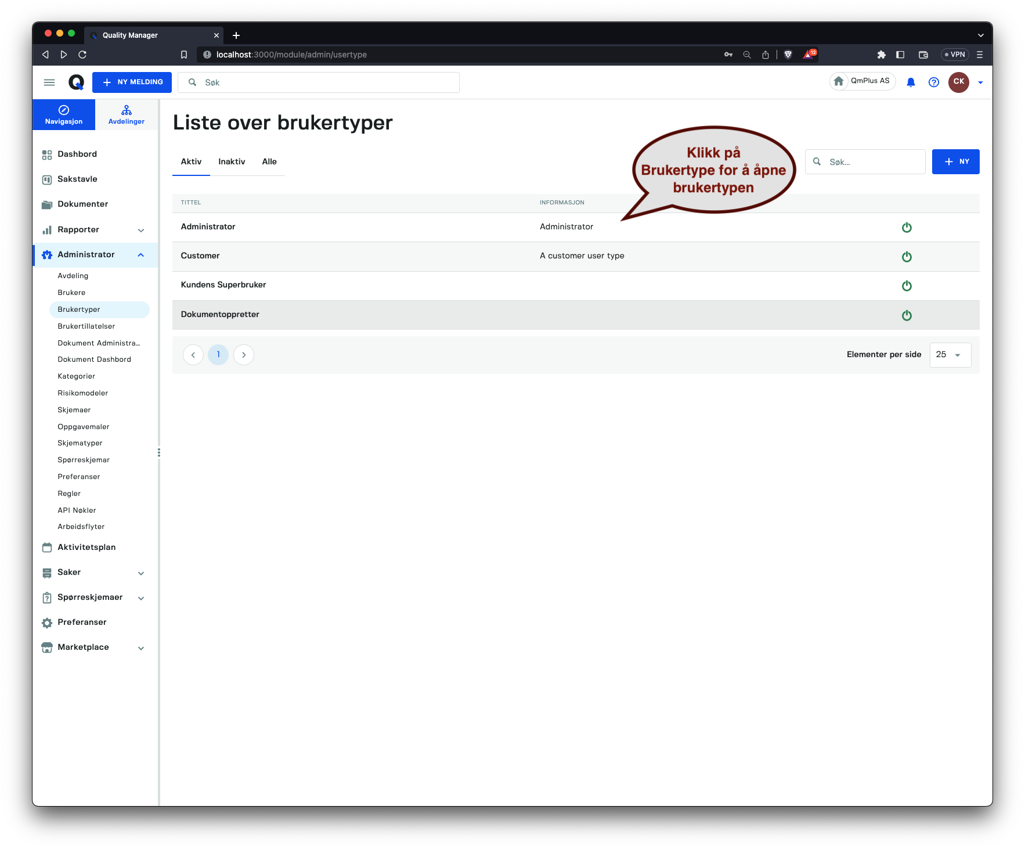Screen dimensions: 1025x849
Task: Open the user account dropdown arrow
Action: click(980, 82)
